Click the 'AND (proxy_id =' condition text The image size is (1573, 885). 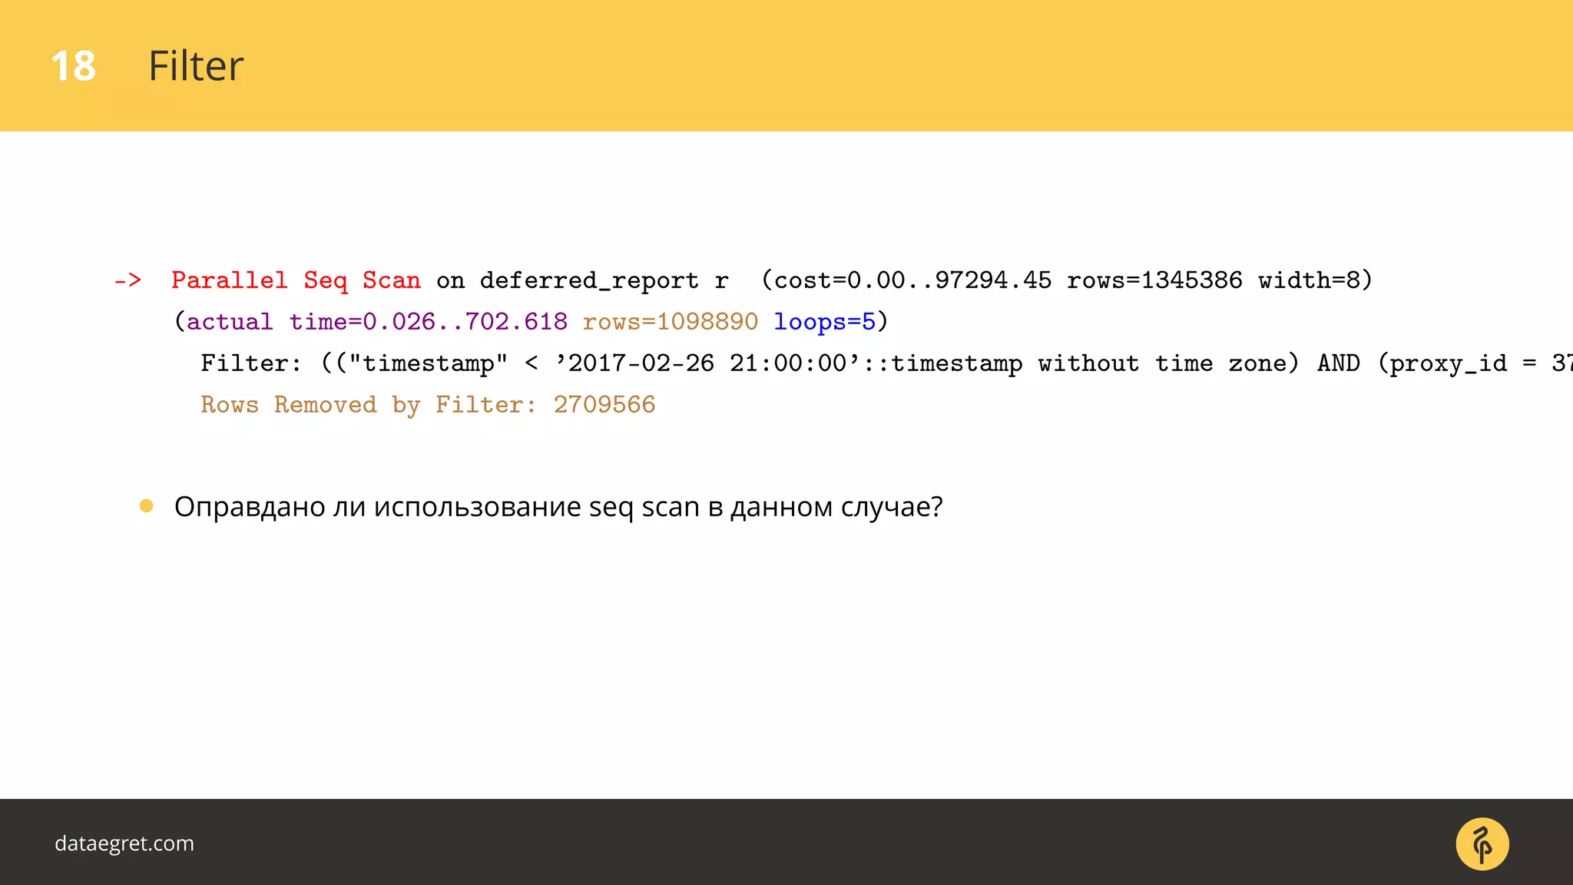[1423, 363]
